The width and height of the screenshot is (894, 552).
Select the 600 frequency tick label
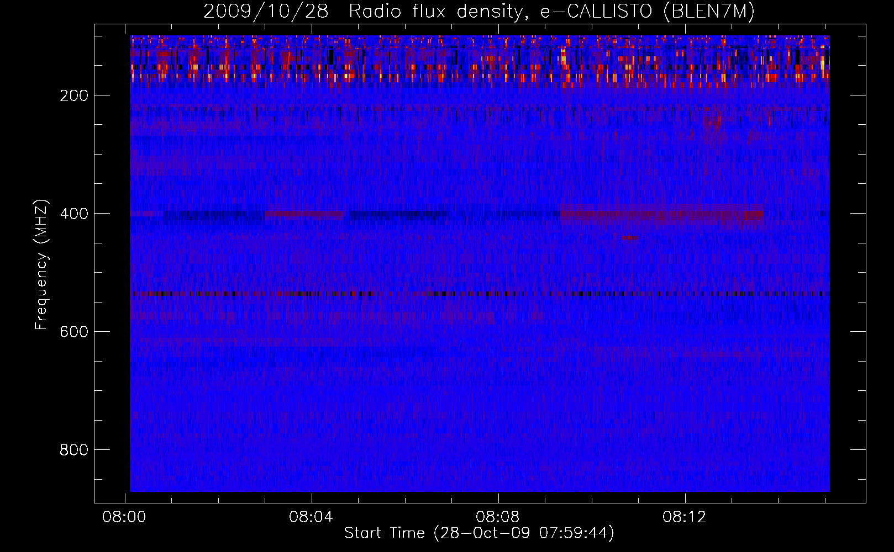click(x=74, y=332)
